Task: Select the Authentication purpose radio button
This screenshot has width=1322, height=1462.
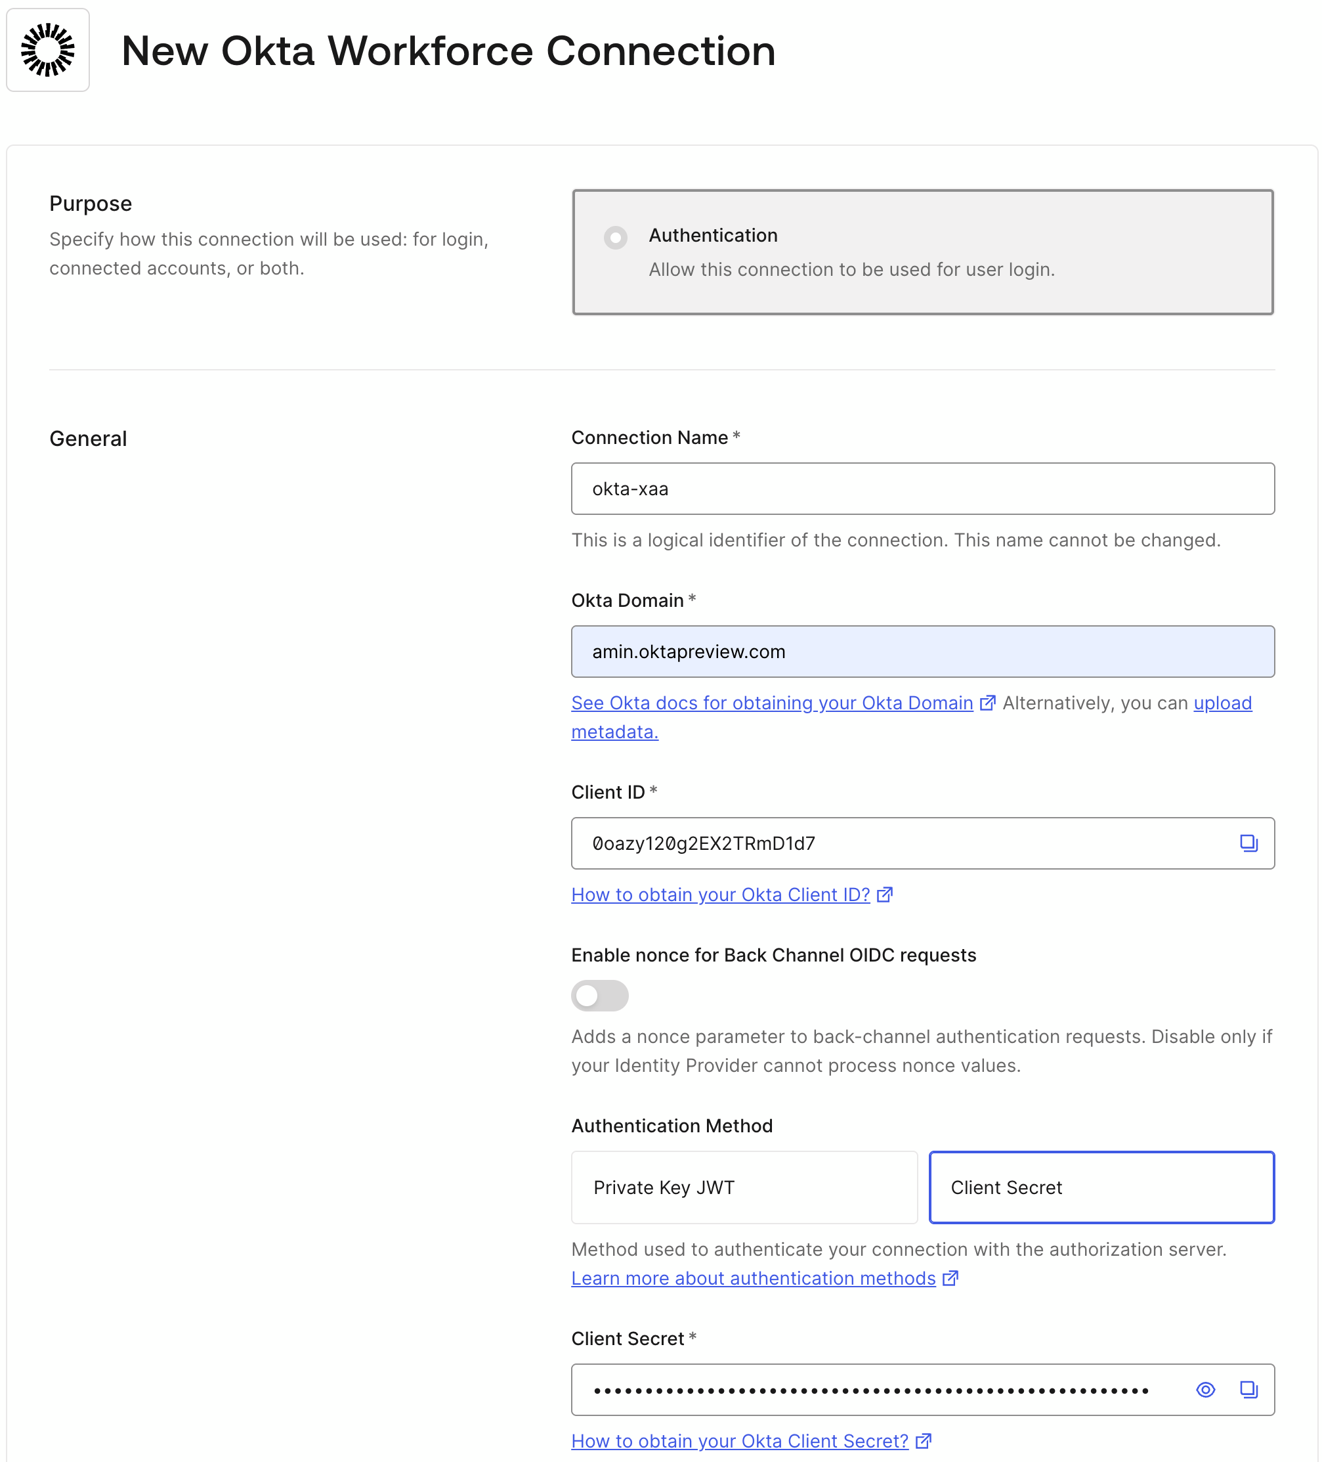Action: pyautogui.click(x=615, y=237)
